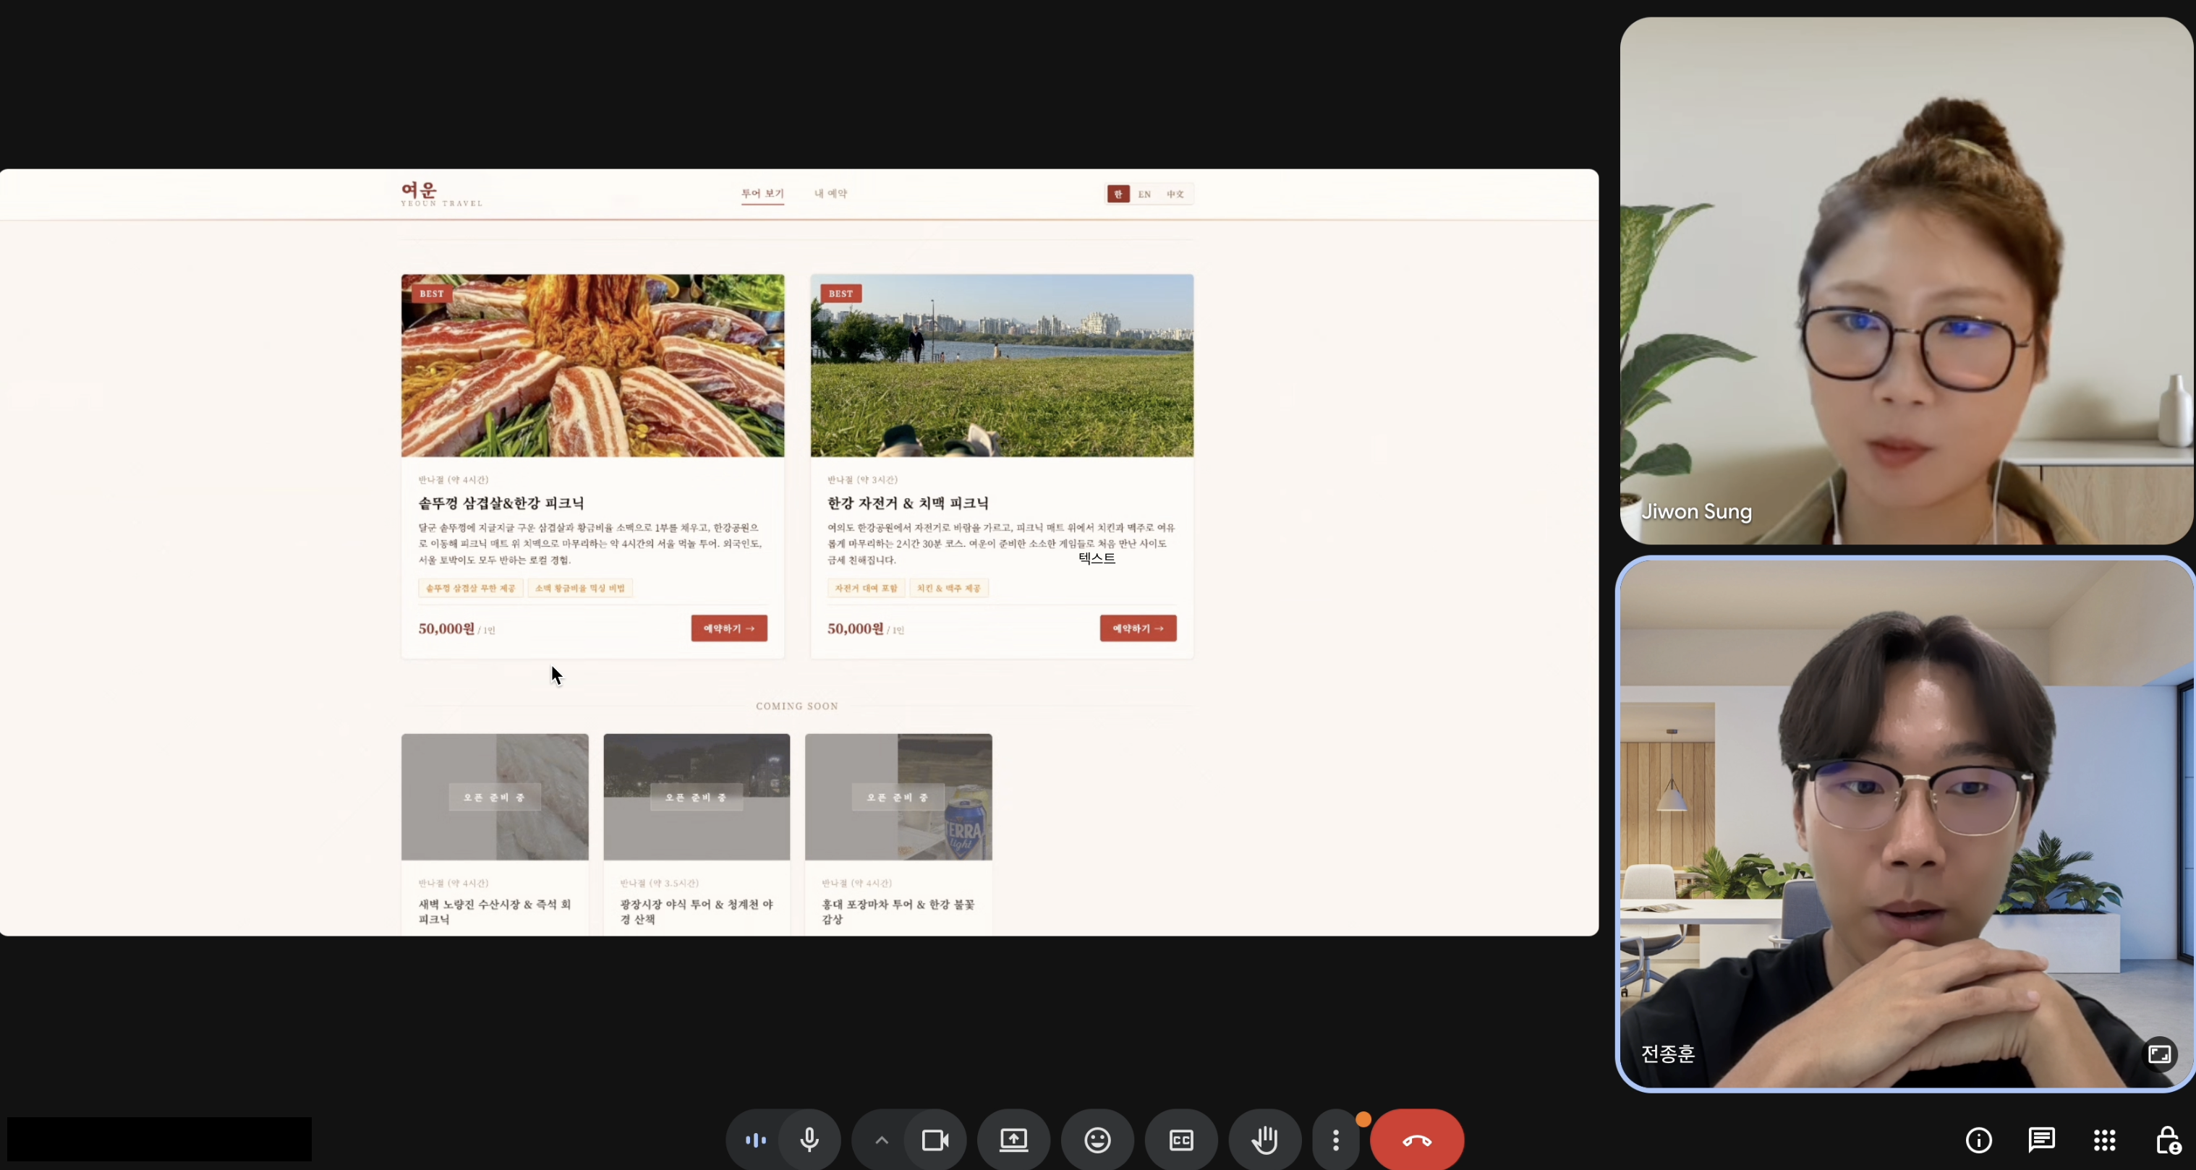Click the 여운 Travel logo
Image resolution: width=2196 pixels, height=1170 pixels.
[x=441, y=195]
